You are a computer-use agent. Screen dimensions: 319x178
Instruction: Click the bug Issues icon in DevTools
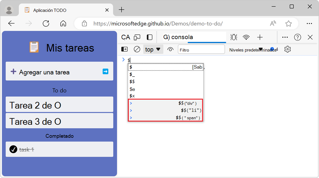coord(233,37)
